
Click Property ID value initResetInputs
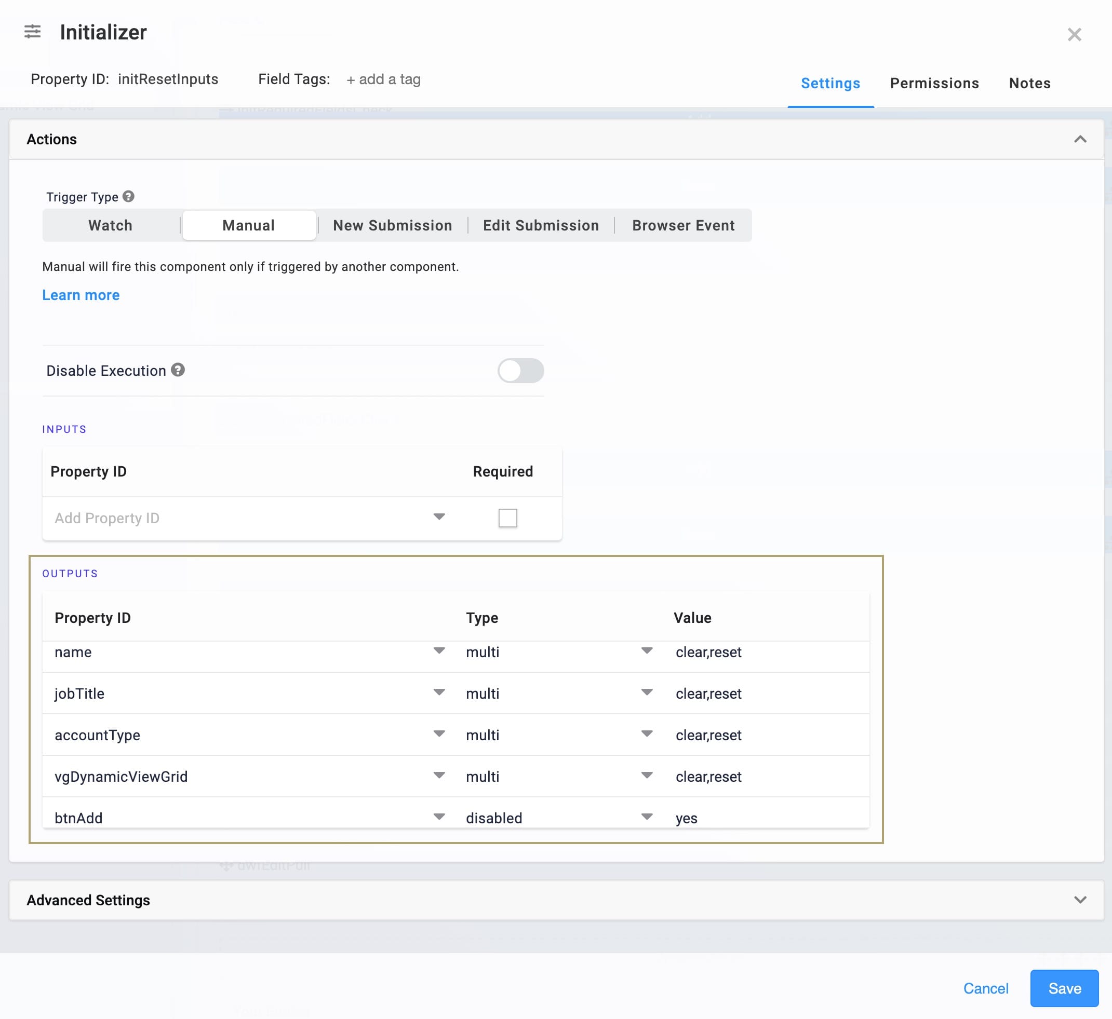pyautogui.click(x=168, y=79)
